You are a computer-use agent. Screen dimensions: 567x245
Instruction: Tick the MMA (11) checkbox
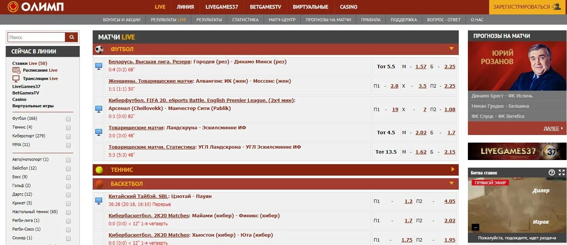[x=68, y=145]
